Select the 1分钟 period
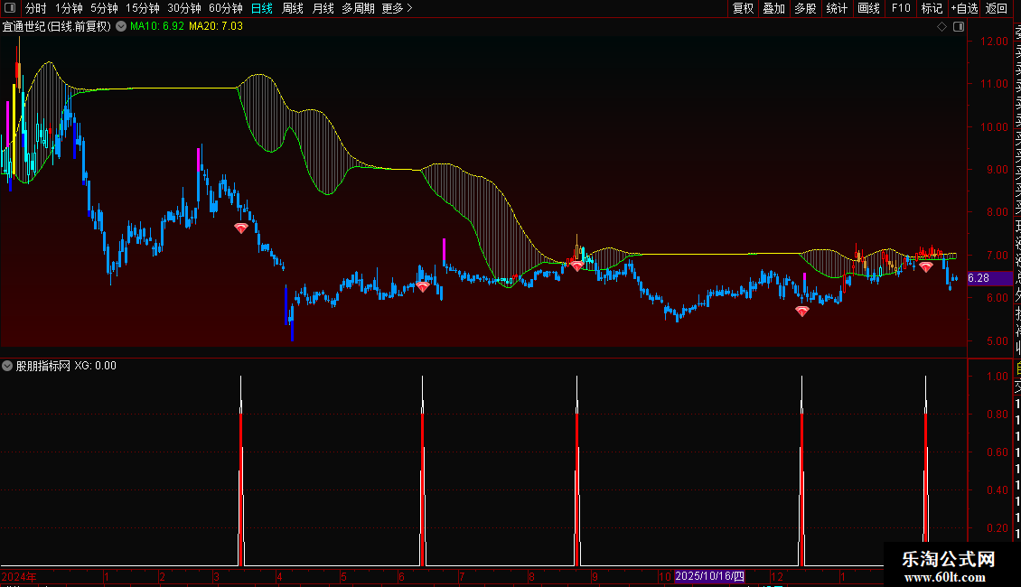The height and width of the screenshot is (587, 1021). [x=69, y=8]
